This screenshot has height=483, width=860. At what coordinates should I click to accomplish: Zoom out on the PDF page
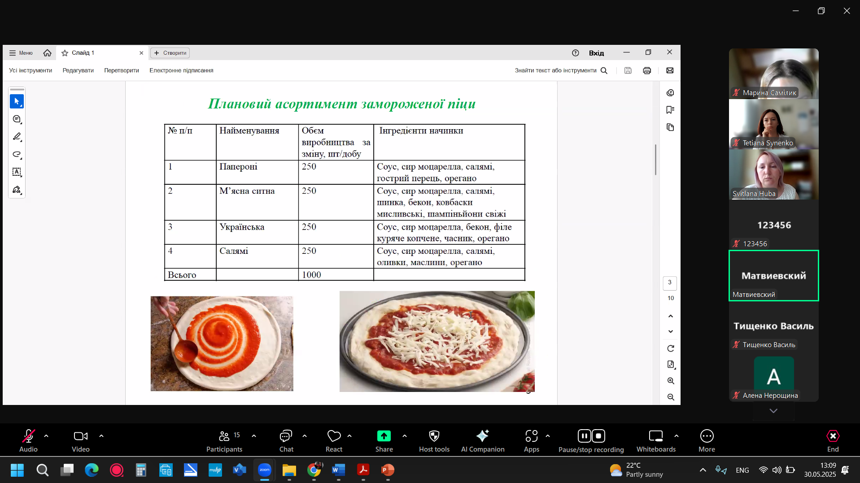click(671, 397)
